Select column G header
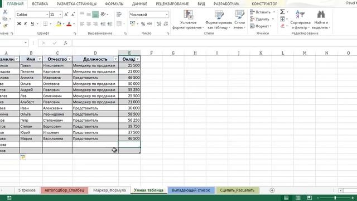Image resolution: width=357 pixels, height=201 pixels. [173, 53]
